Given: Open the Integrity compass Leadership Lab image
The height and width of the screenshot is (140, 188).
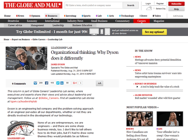Looking at the screenshot, I should click(21, 128).
